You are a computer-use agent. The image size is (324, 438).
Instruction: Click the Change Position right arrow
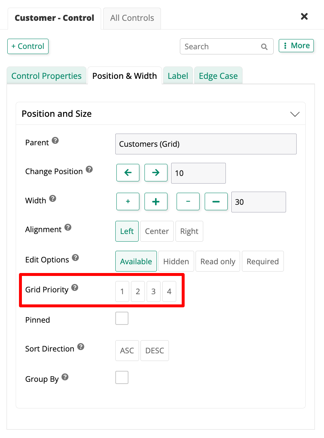(156, 173)
